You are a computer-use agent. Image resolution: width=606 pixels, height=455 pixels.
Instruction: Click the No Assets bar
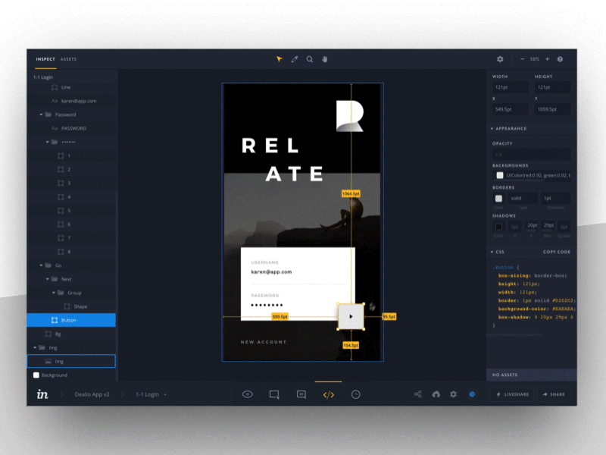point(532,375)
